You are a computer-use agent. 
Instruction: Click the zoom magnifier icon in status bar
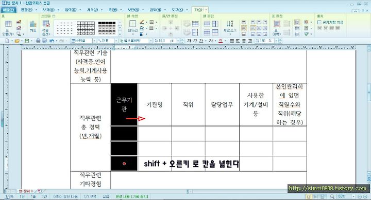pos(332,196)
